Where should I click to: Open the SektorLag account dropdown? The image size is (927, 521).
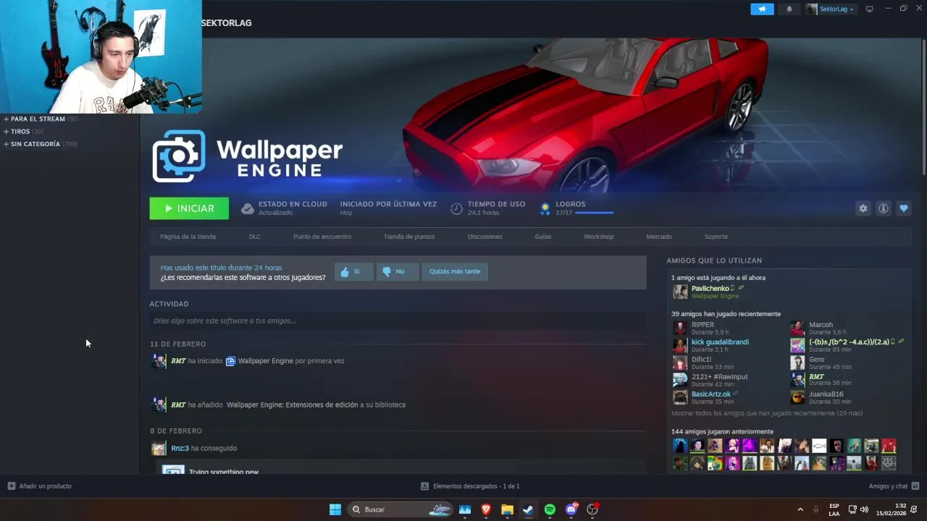(830, 9)
